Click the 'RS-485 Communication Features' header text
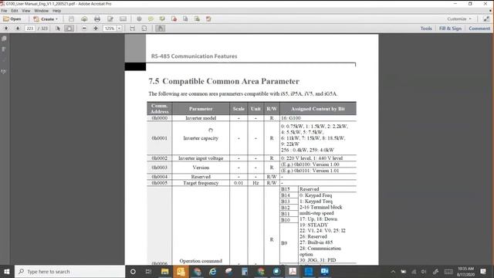Screen dimensions: 494x278 (x=194, y=56)
